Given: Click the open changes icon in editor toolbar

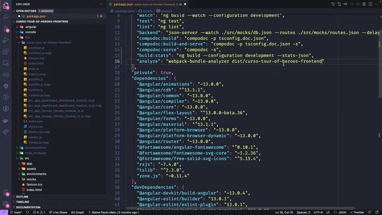Looking at the screenshot, I should 339,4.
